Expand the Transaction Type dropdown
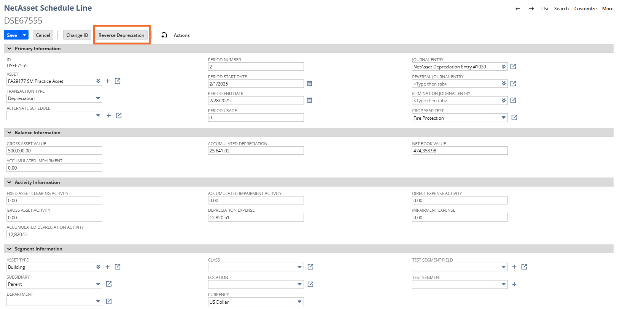Image resolution: width=617 pixels, height=309 pixels. (x=98, y=98)
